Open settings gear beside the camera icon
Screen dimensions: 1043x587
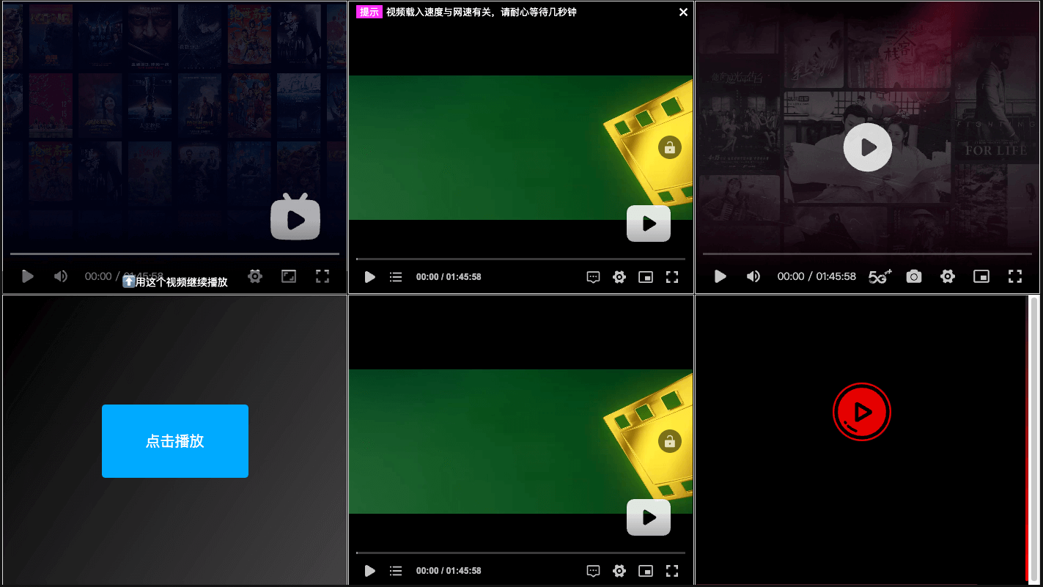(948, 276)
